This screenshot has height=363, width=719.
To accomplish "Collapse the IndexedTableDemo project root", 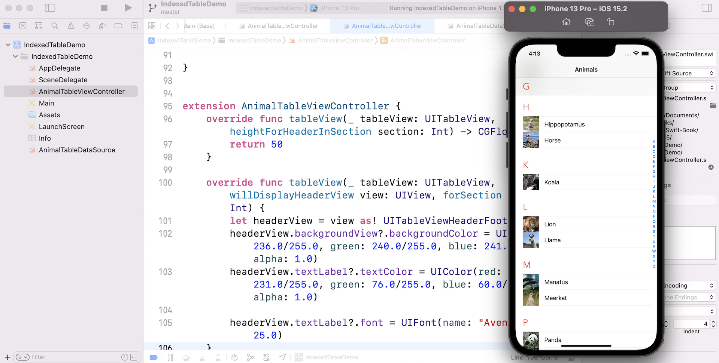I will click(x=8, y=45).
